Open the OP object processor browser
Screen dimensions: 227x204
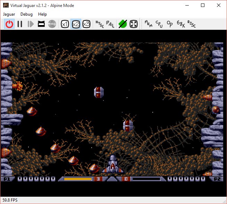point(170,24)
